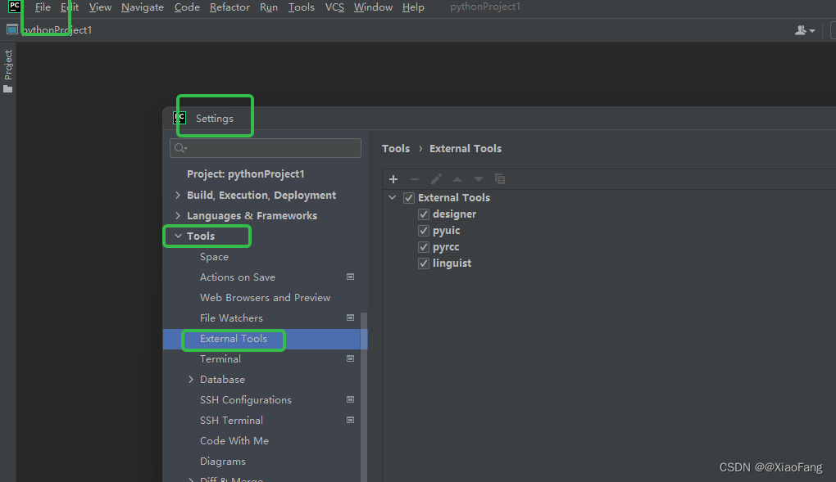The width and height of the screenshot is (836, 482).
Task: Click the Add tool plus icon
Action: pos(393,179)
